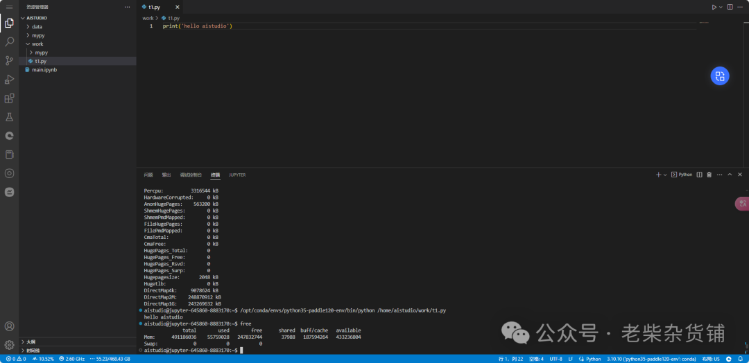Open the Extensions view
Image resolution: width=749 pixels, height=363 pixels.
click(9, 98)
